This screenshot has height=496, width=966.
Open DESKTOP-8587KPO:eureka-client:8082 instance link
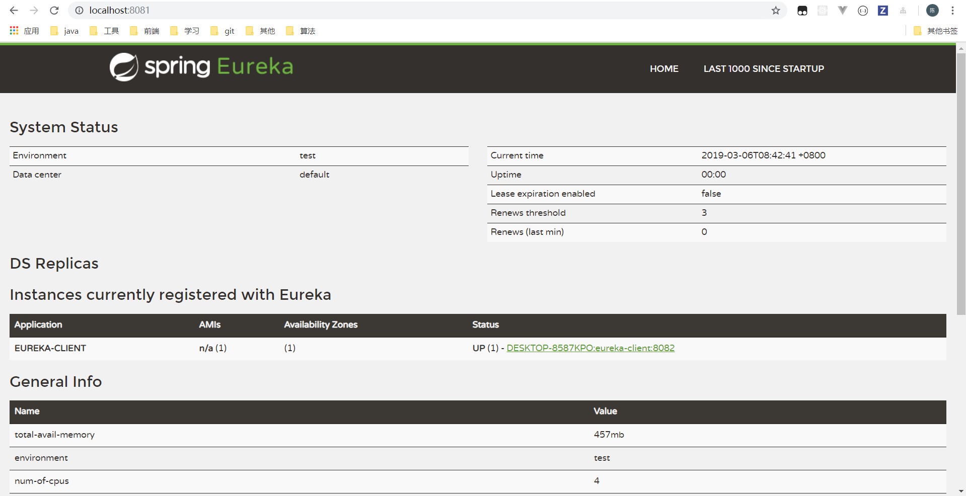(x=590, y=348)
